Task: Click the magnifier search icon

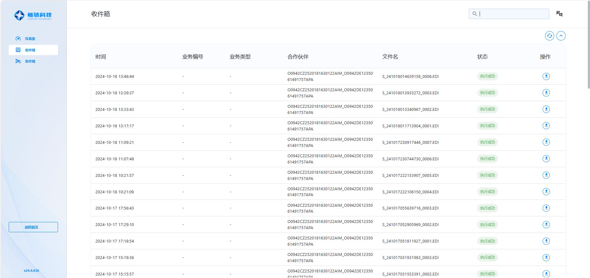Action: [x=475, y=14]
